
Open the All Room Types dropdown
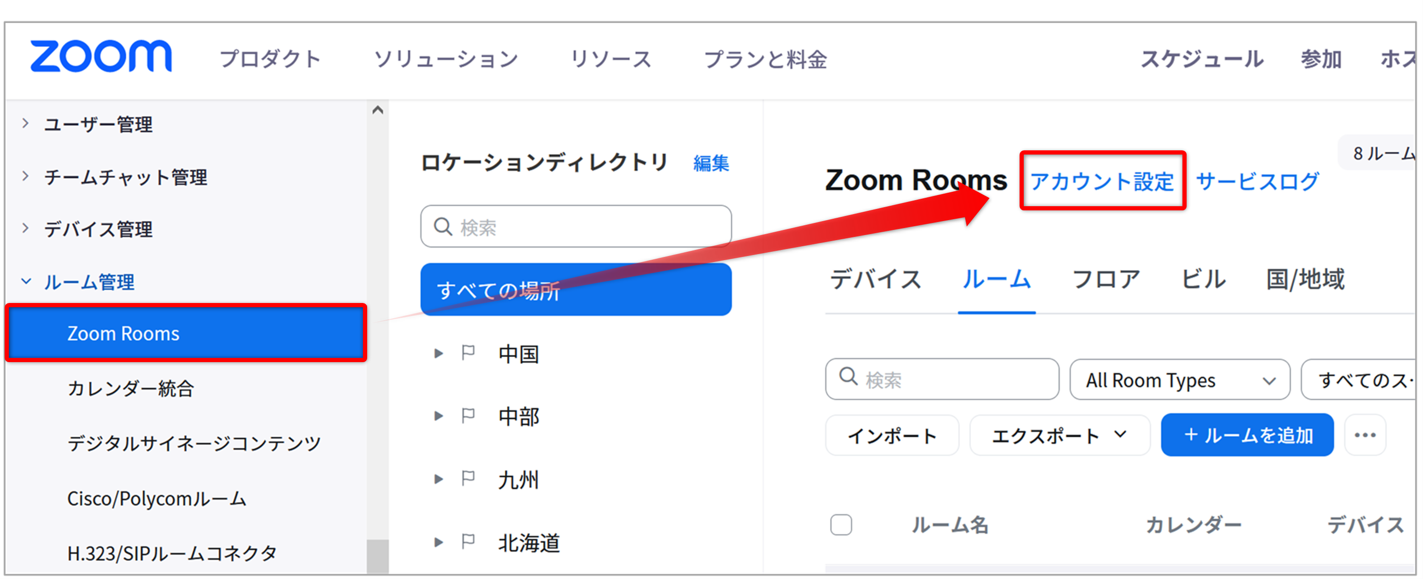1180,379
